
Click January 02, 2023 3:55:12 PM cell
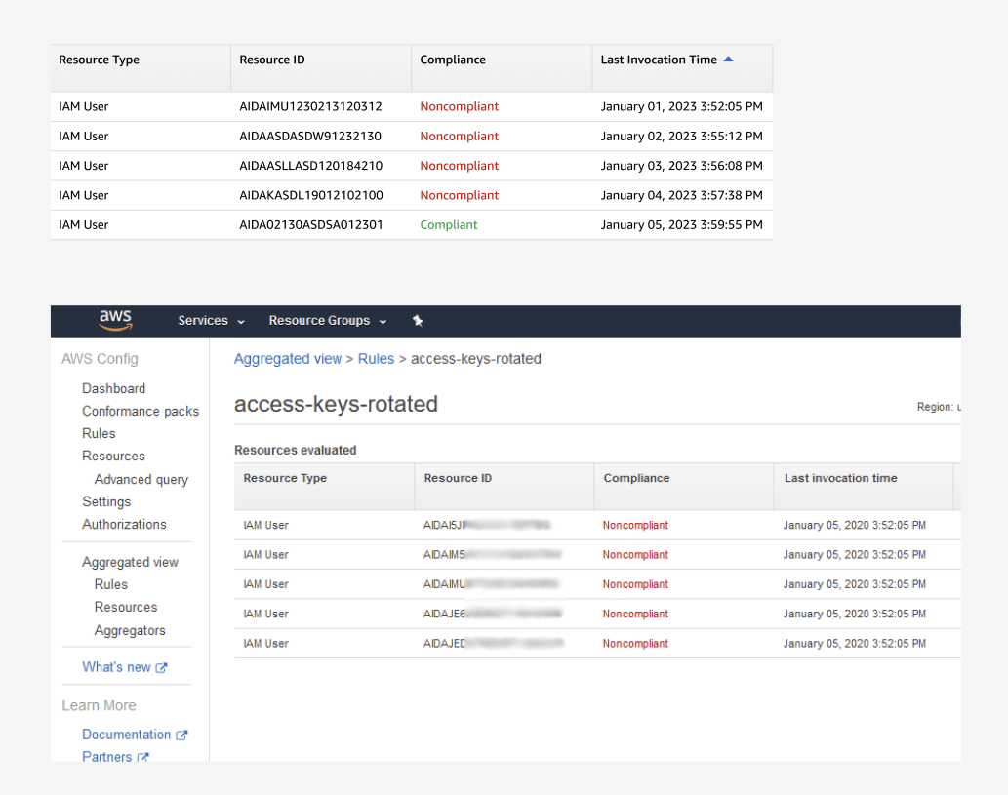click(x=681, y=137)
